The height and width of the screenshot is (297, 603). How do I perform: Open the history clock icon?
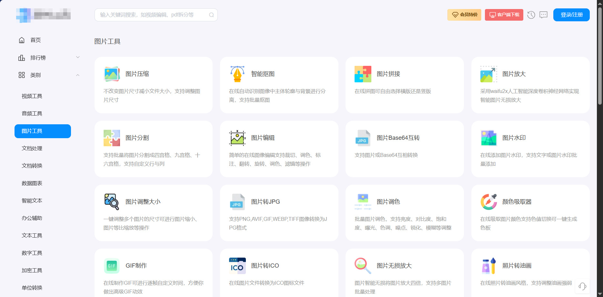(x=531, y=15)
